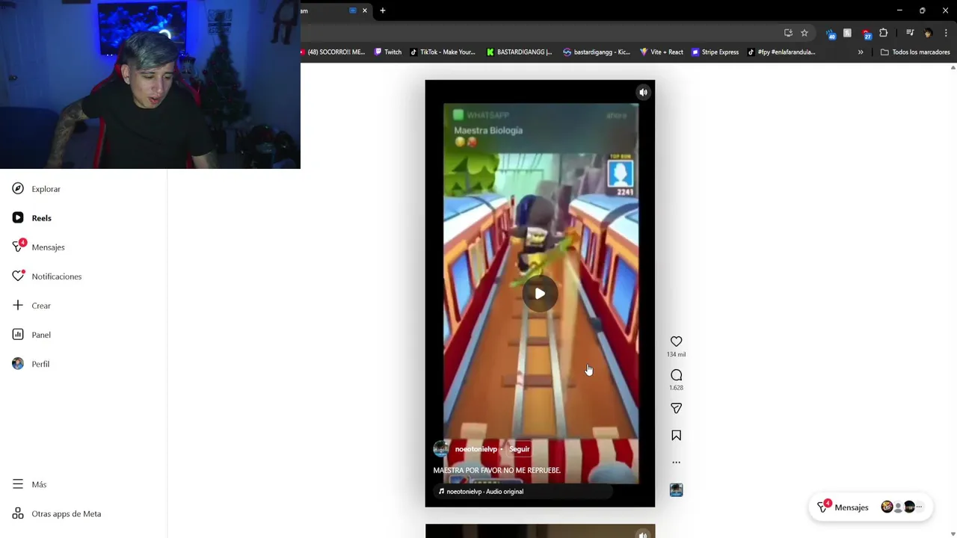The image size is (957, 538).
Task: Open the media control icon in toolbar
Action: point(910,33)
